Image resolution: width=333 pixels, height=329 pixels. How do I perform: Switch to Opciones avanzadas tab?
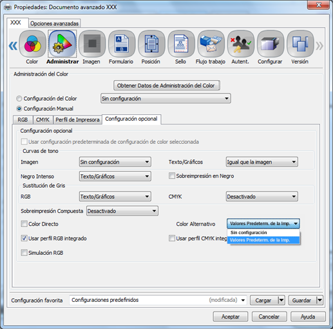[55, 23]
